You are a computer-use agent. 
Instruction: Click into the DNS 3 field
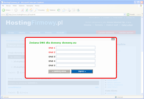coord(76,57)
